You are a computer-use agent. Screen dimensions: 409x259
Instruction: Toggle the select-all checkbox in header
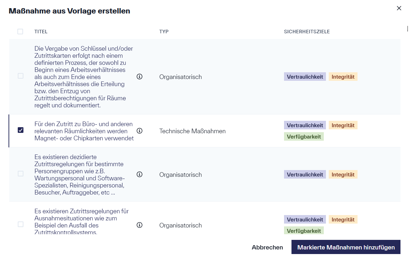20,32
